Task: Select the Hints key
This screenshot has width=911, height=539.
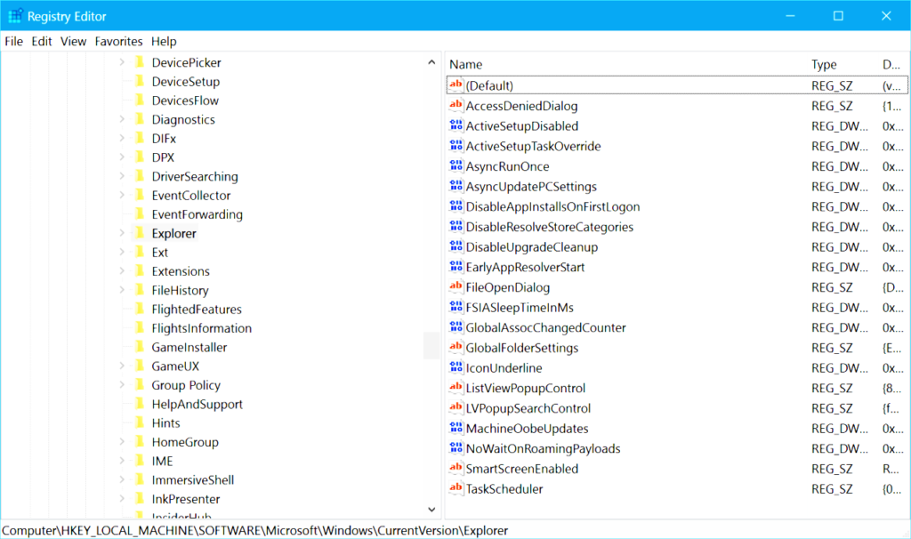Action: click(x=165, y=422)
